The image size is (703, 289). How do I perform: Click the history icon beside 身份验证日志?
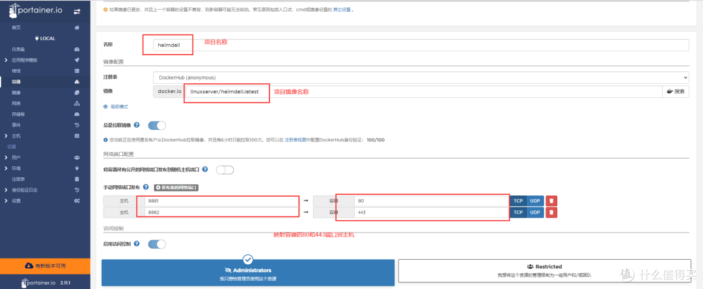coord(77,190)
